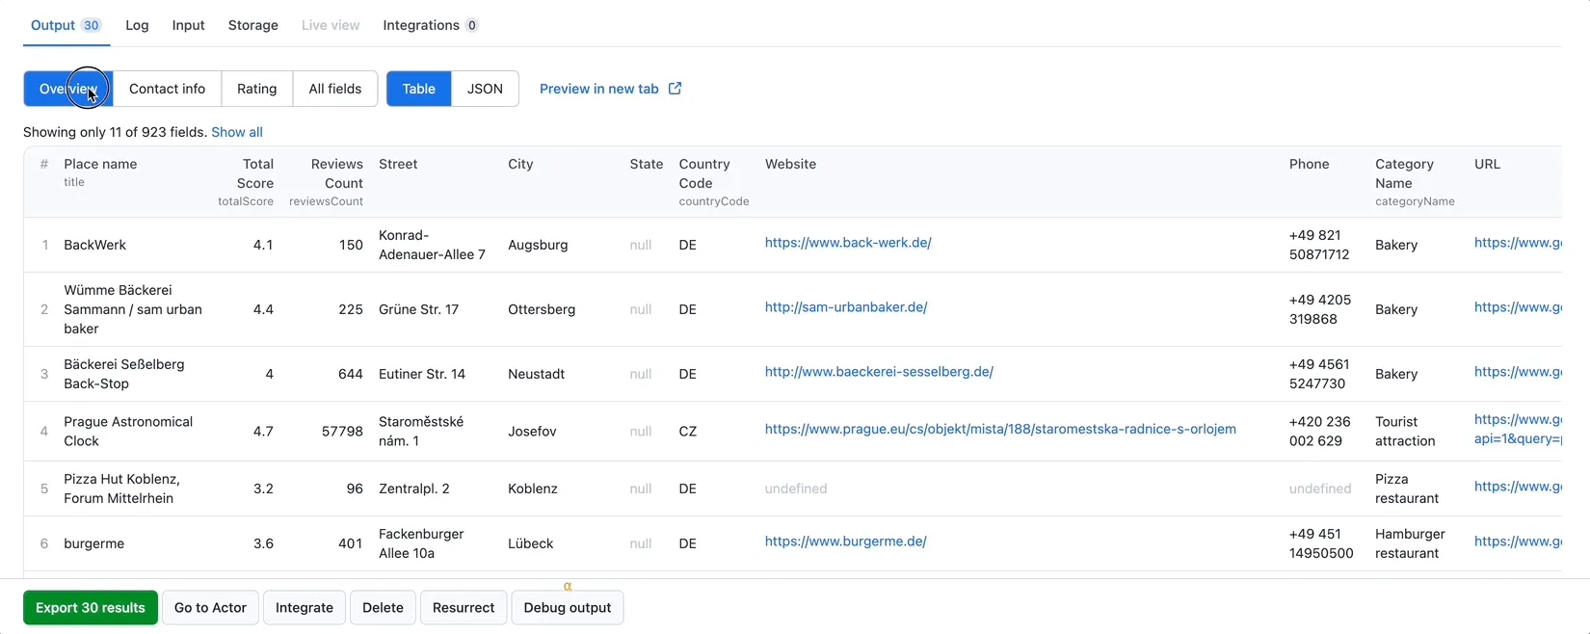Open the burgerme.de website link

click(x=845, y=542)
